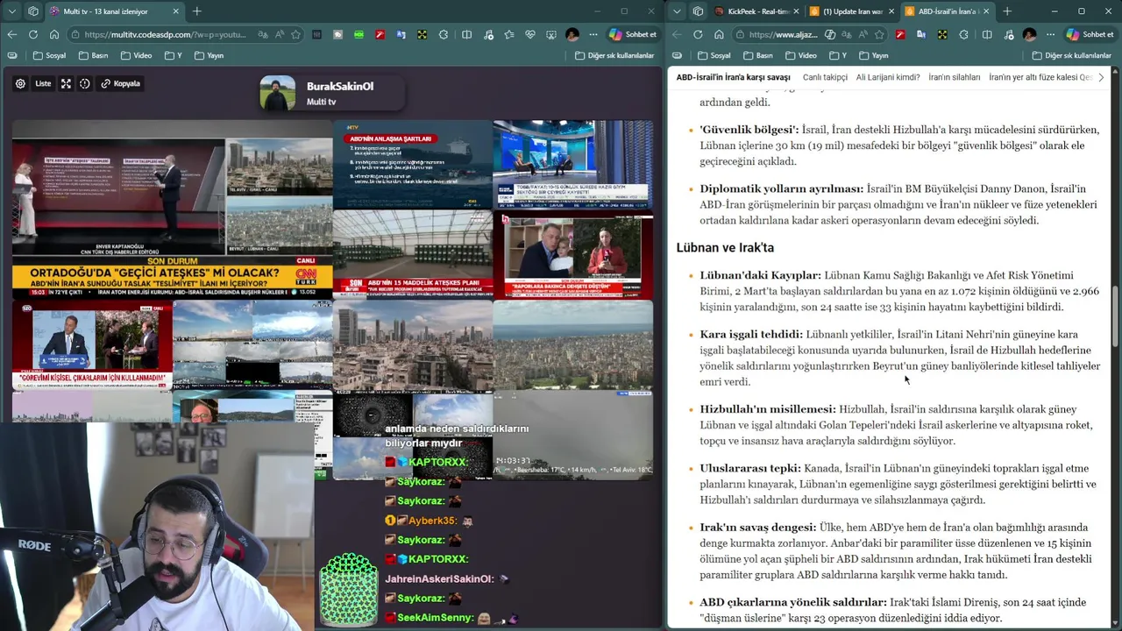This screenshot has height=631, width=1122.
Task: Open tab actions dropdown in left browser
Action: pos(11,11)
